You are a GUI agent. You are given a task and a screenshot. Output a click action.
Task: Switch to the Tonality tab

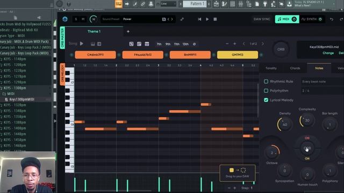(271, 68)
